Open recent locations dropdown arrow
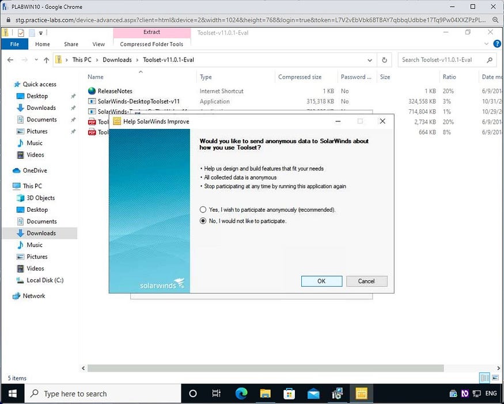The height and width of the screenshot is (404, 504). [x=36, y=60]
